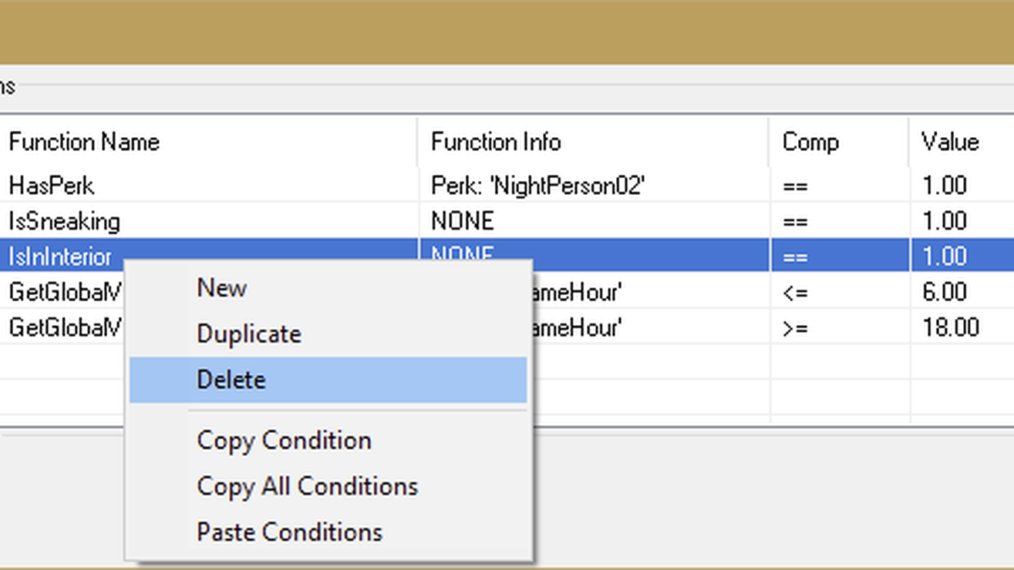Viewport: 1014px width, 570px height.
Task: Choose Paste Conditions from menu
Action: coord(289,532)
